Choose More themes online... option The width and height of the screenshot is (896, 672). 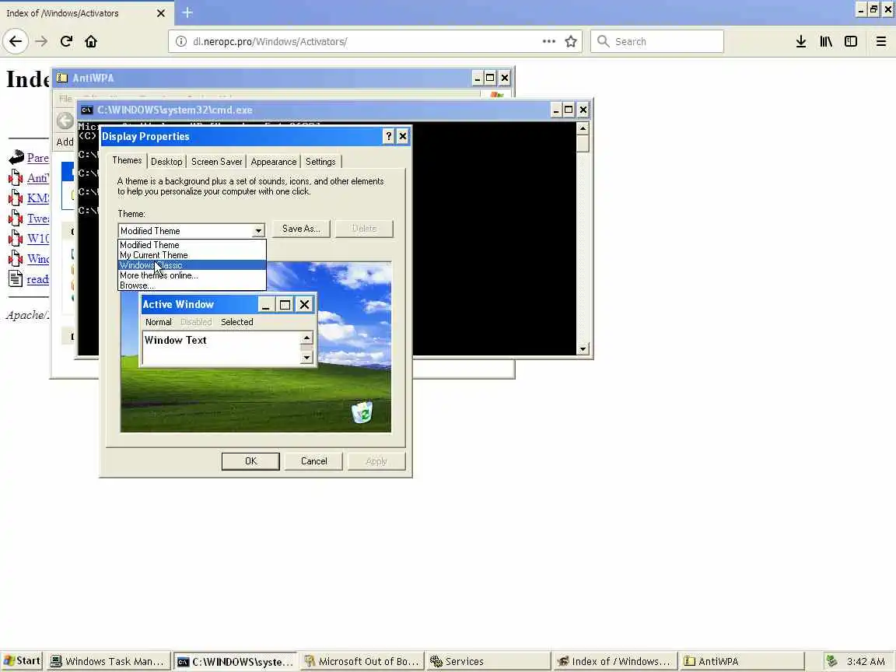tap(192, 275)
